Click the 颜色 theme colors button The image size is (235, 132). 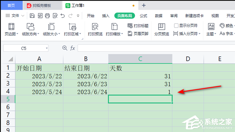(x=226, y=26)
